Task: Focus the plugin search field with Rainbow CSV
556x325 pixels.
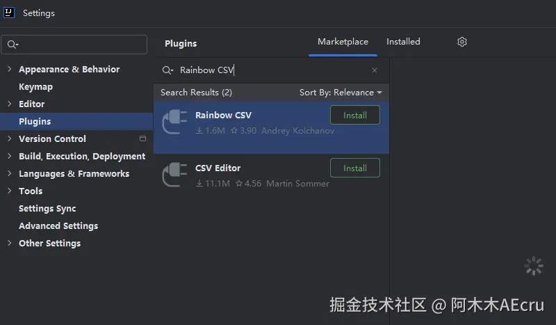Action: 271,70
